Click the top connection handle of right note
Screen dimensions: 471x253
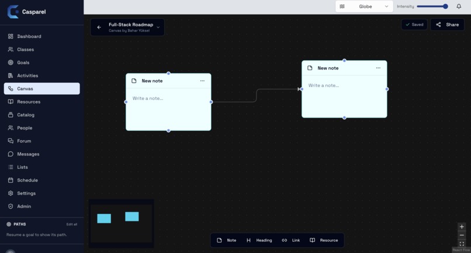coord(344,61)
